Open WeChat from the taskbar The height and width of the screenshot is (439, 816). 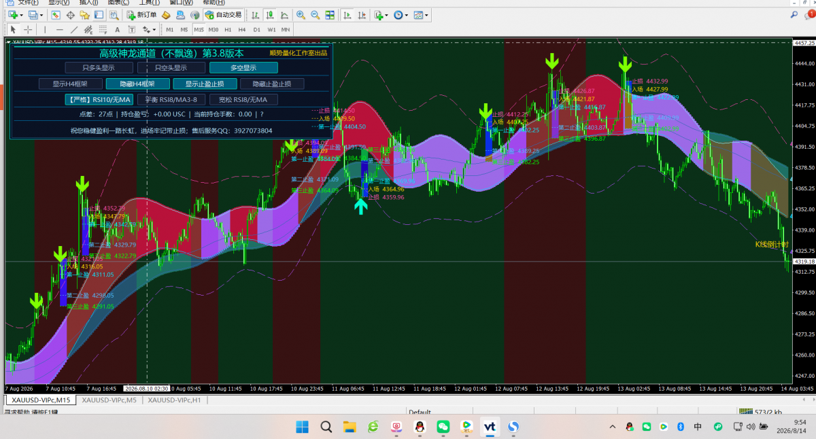click(x=443, y=427)
